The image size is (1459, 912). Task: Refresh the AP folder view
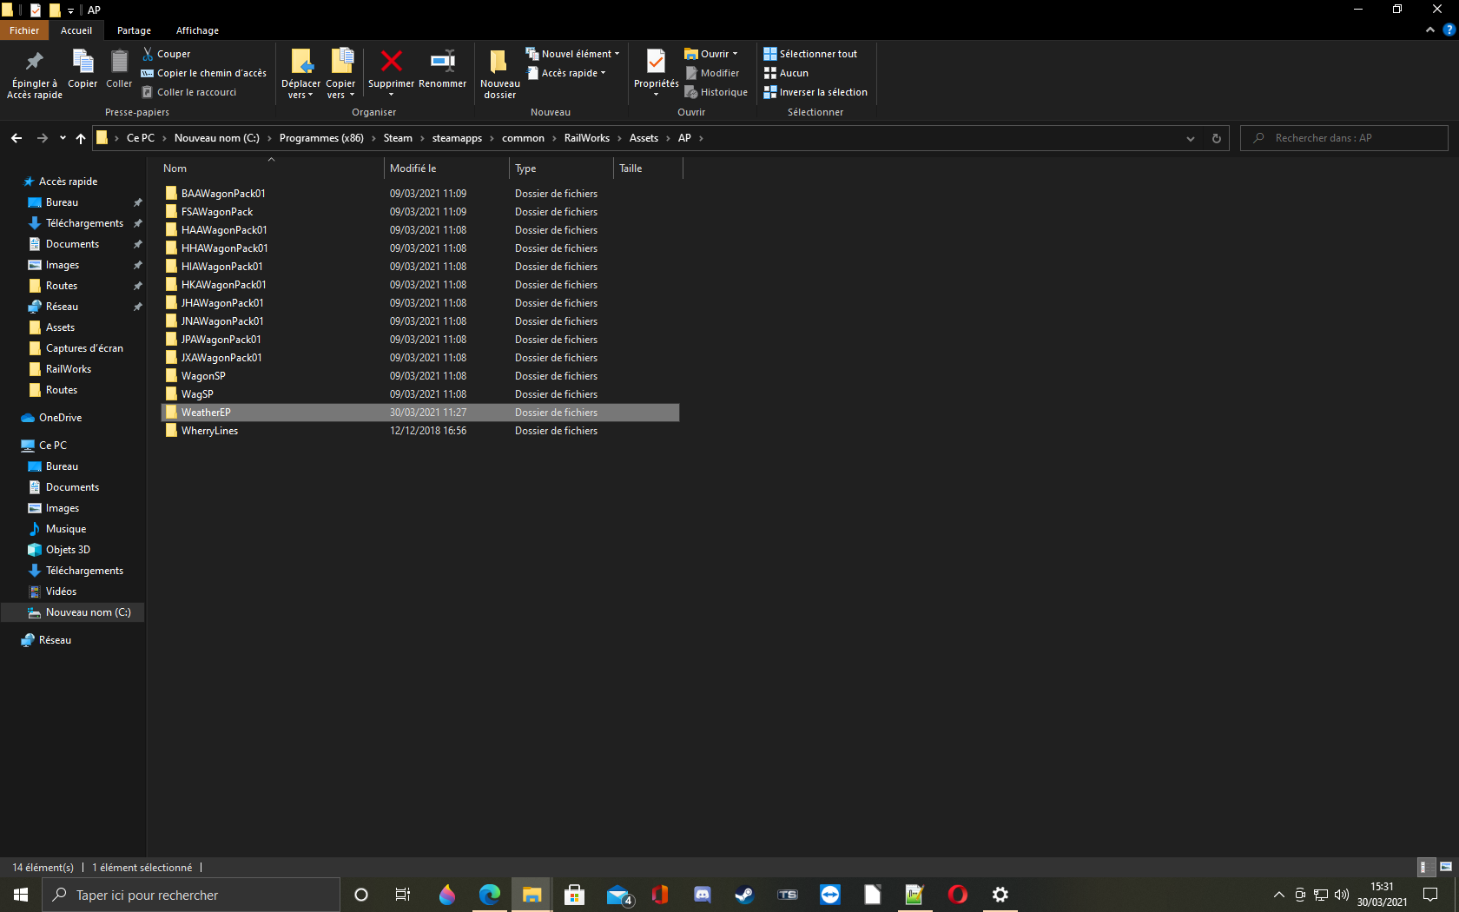pyautogui.click(x=1217, y=138)
